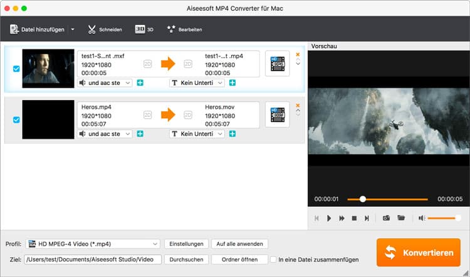This screenshot has width=470, height=277.
Task: Add audio track plus icon for test1 file
Action: [140, 83]
